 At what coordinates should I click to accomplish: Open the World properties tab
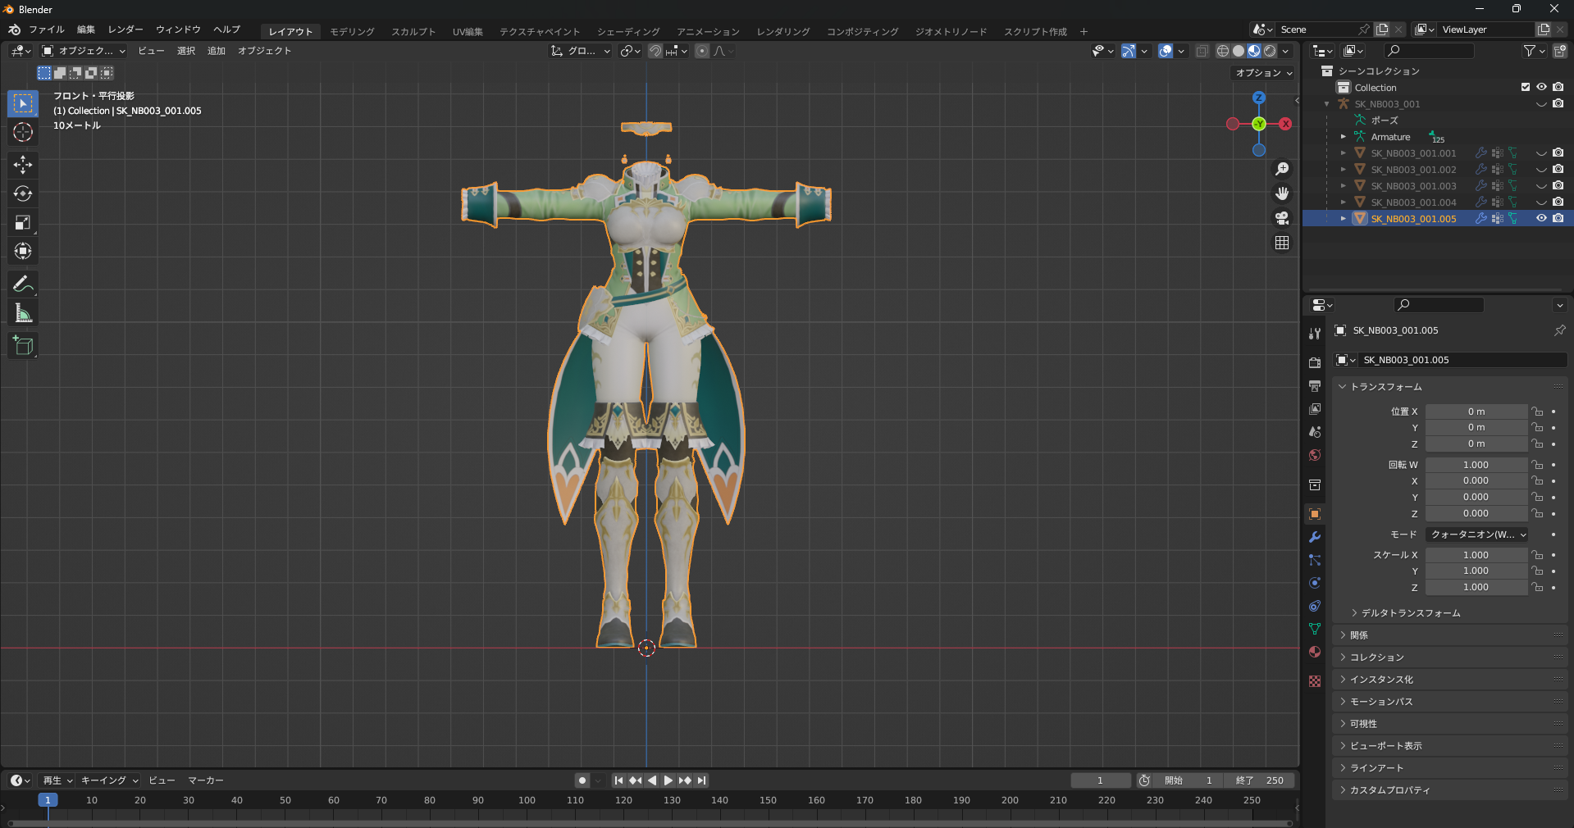click(1315, 454)
